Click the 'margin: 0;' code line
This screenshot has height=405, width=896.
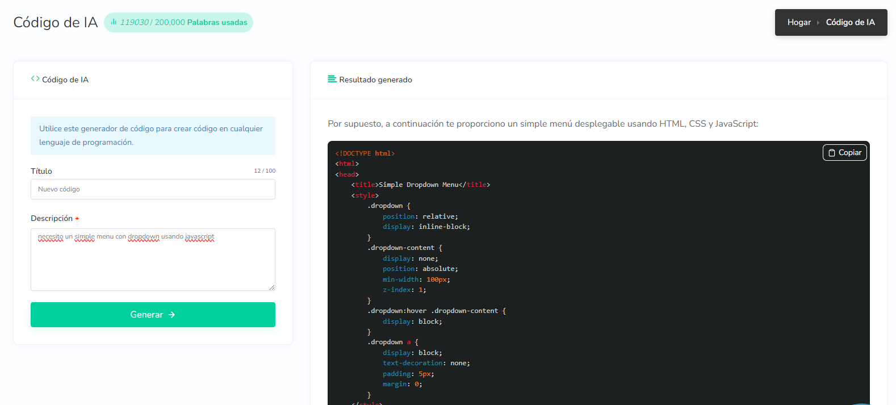click(403, 384)
